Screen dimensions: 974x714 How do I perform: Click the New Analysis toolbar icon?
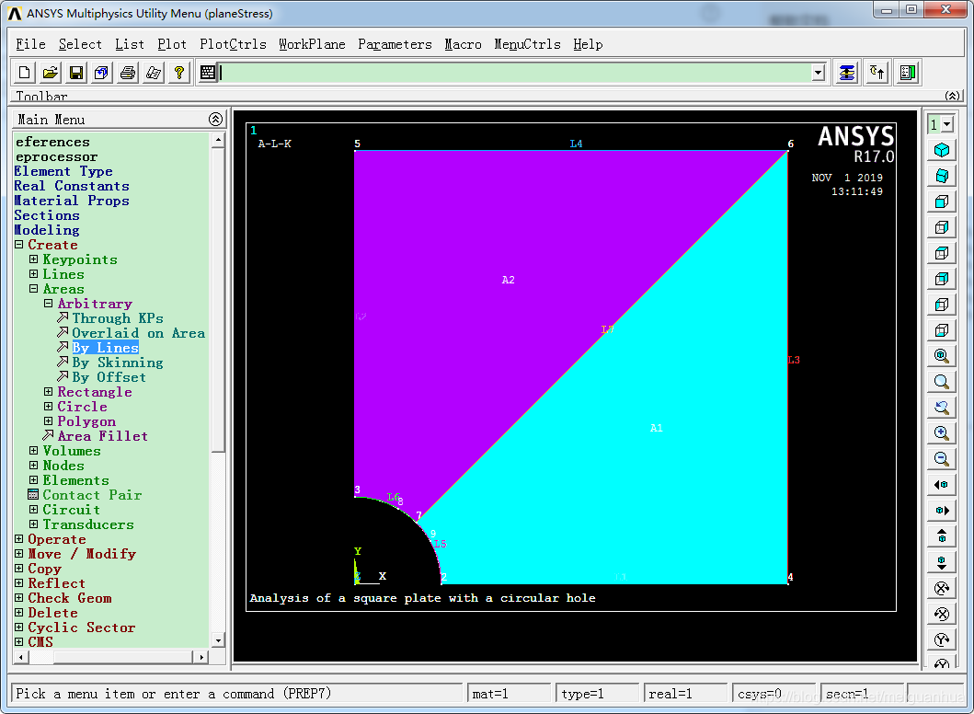24,73
